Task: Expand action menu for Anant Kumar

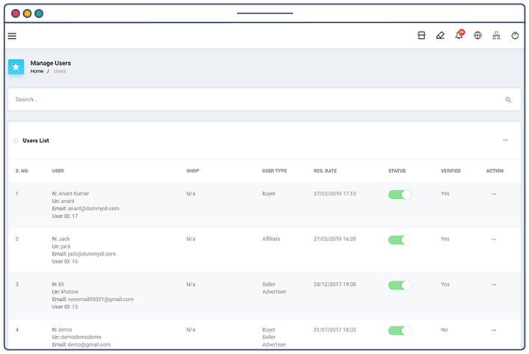Action: 493,195
